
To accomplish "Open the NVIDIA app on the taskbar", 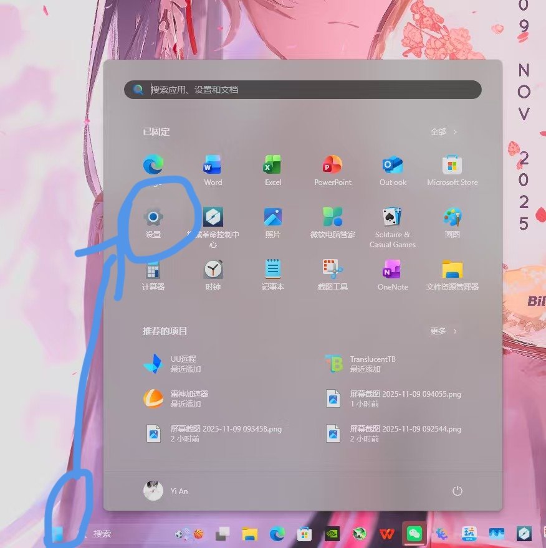I will (332, 534).
